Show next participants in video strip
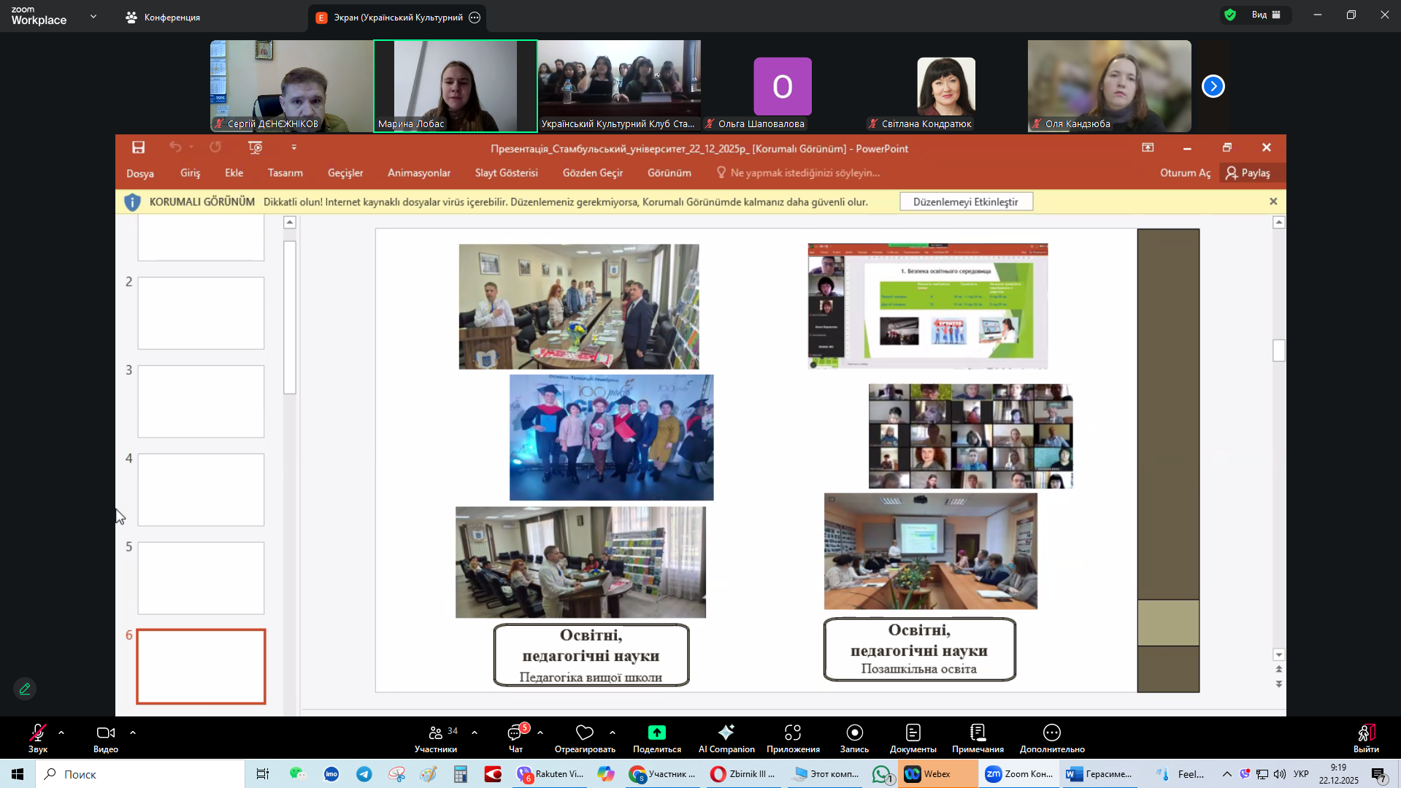Screen dimensions: 1401x788 tap(1213, 86)
